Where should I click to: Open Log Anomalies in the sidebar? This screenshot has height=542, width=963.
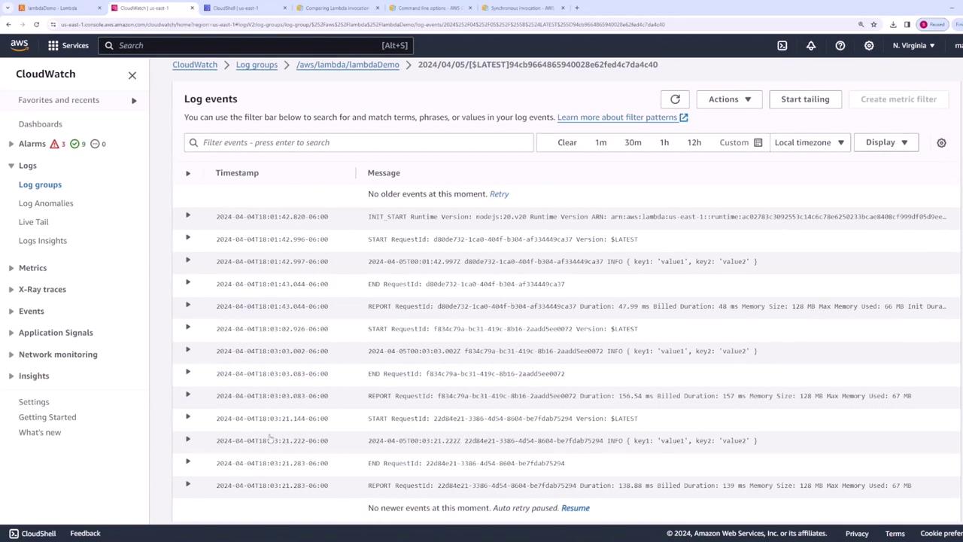pyautogui.click(x=46, y=203)
